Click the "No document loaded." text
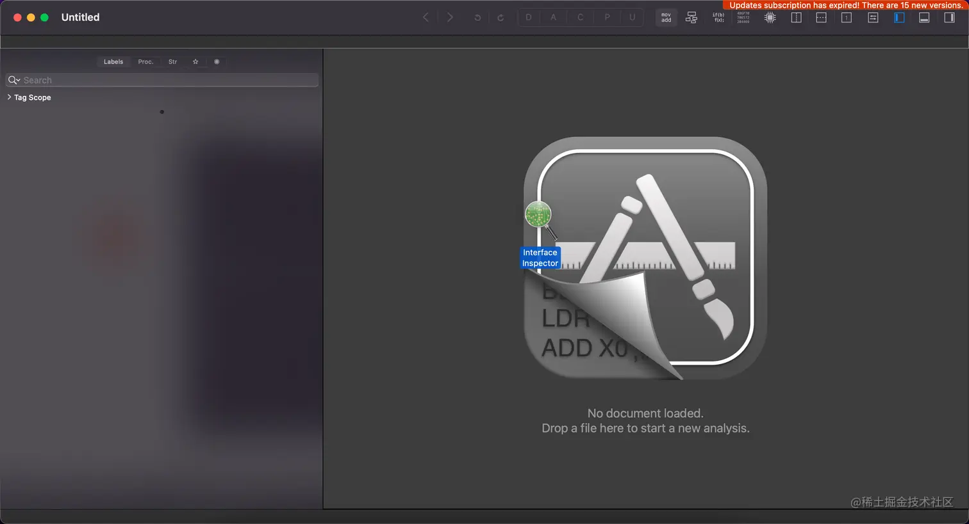 (x=645, y=413)
